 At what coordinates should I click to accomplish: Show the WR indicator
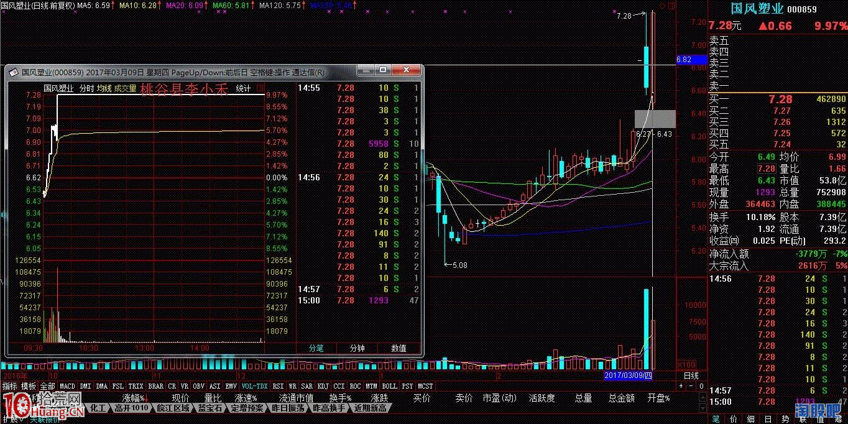(293, 386)
